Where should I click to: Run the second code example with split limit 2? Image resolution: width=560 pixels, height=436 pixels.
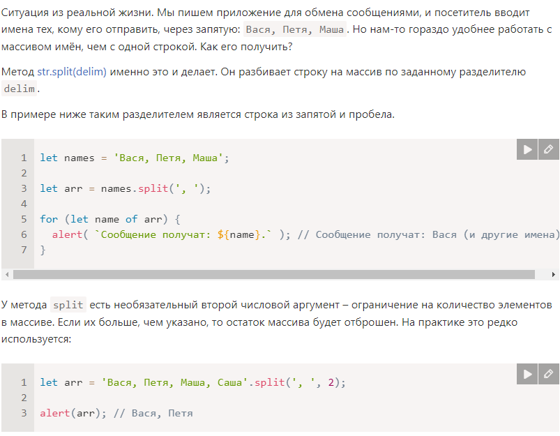[x=527, y=374]
